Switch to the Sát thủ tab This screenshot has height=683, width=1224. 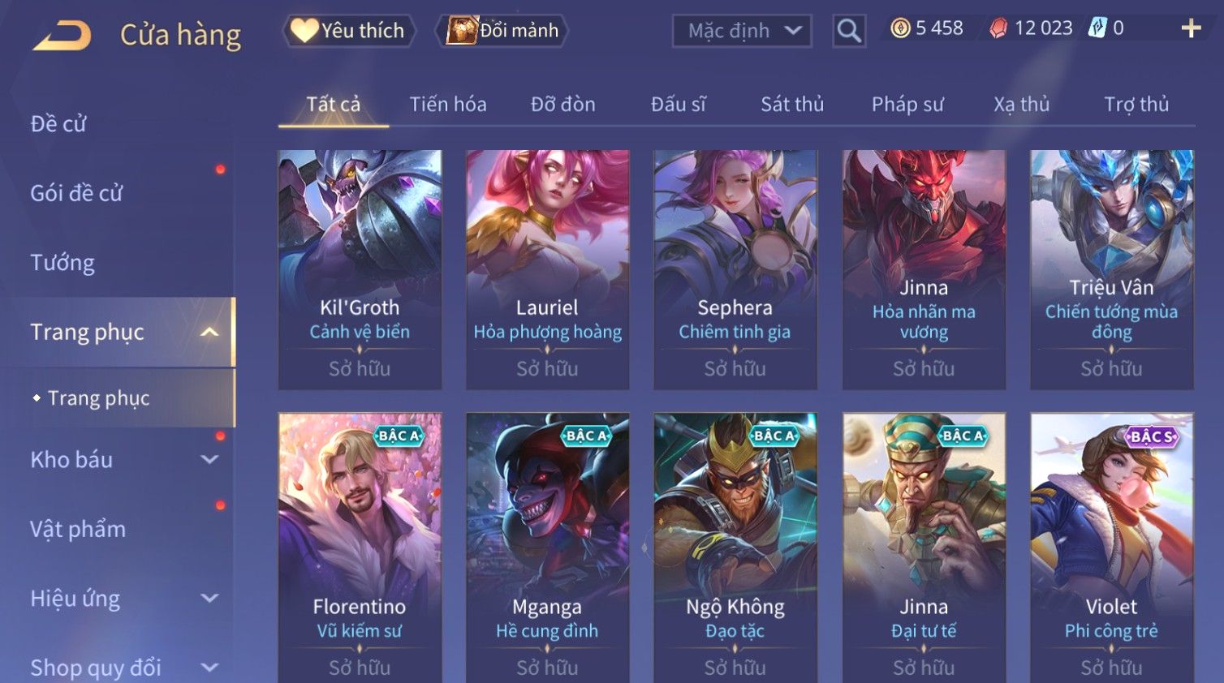(792, 105)
